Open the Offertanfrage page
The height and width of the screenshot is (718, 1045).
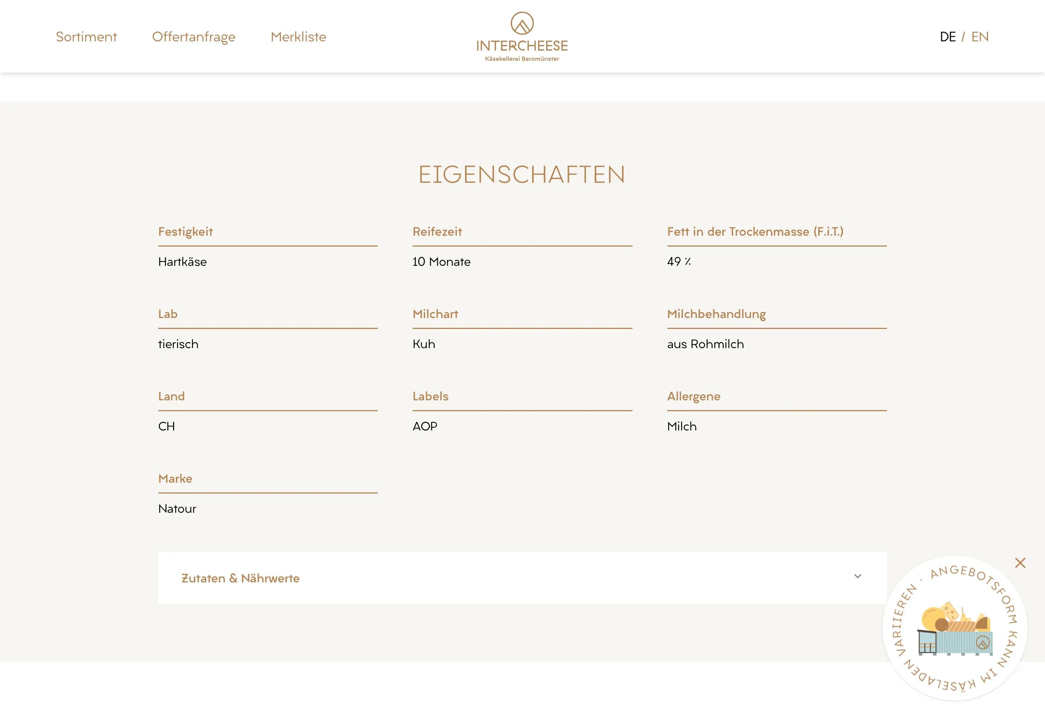tap(193, 37)
